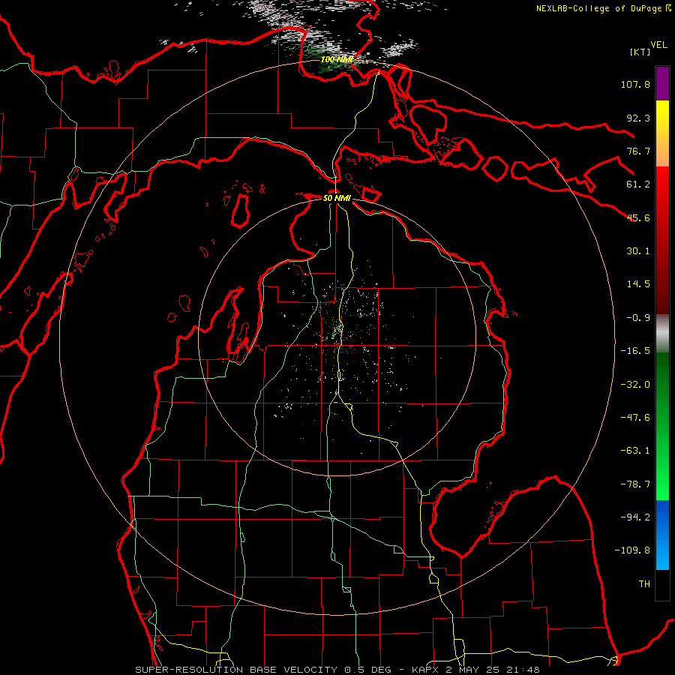Click the [KT] unit label
Viewport: 675px width, 675px height.
click(x=640, y=52)
